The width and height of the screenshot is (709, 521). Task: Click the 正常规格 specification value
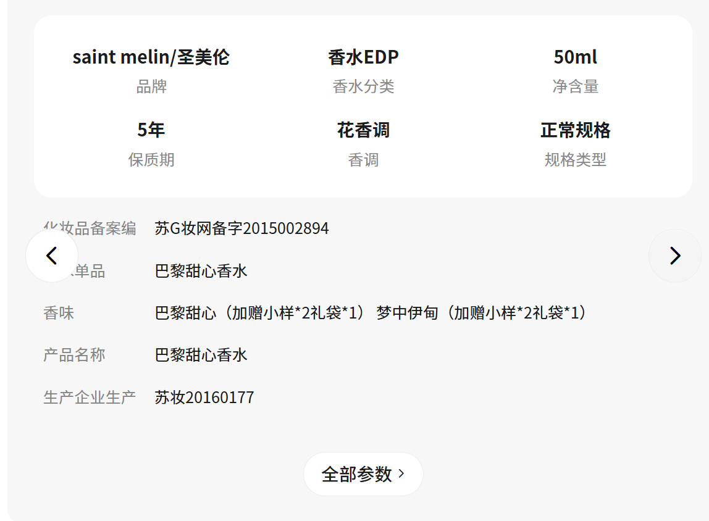[575, 130]
